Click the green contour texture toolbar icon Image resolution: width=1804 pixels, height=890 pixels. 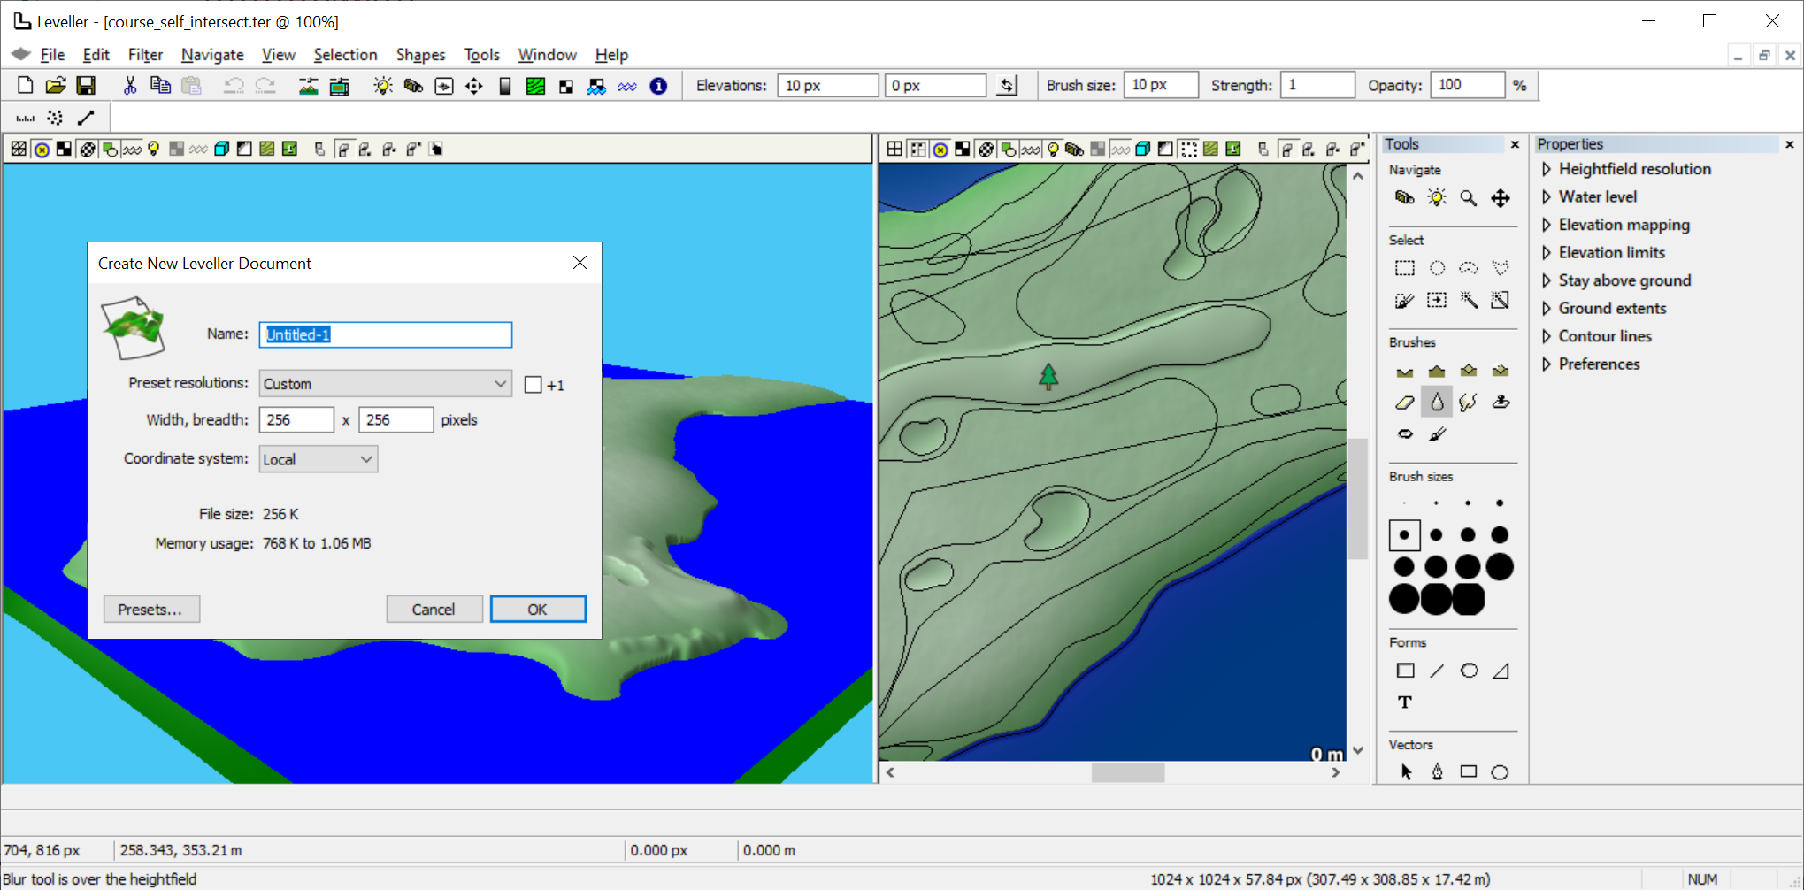point(535,86)
